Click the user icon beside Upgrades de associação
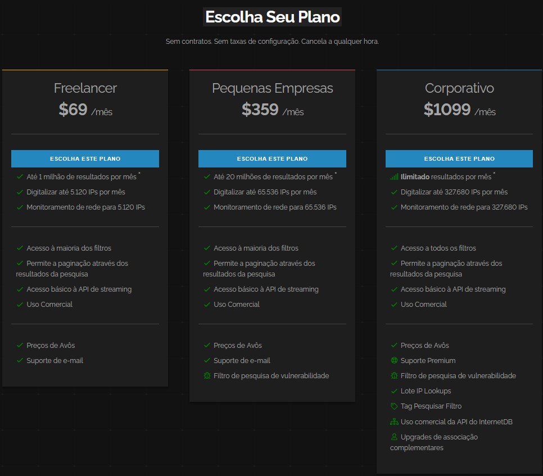The height and width of the screenshot is (476, 543). tap(394, 437)
